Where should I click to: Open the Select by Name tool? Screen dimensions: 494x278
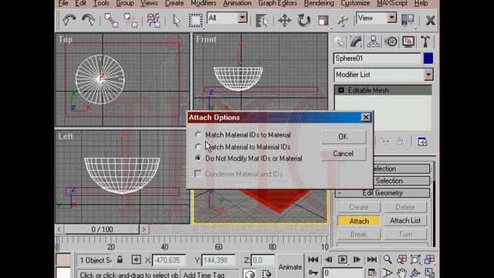click(x=262, y=21)
